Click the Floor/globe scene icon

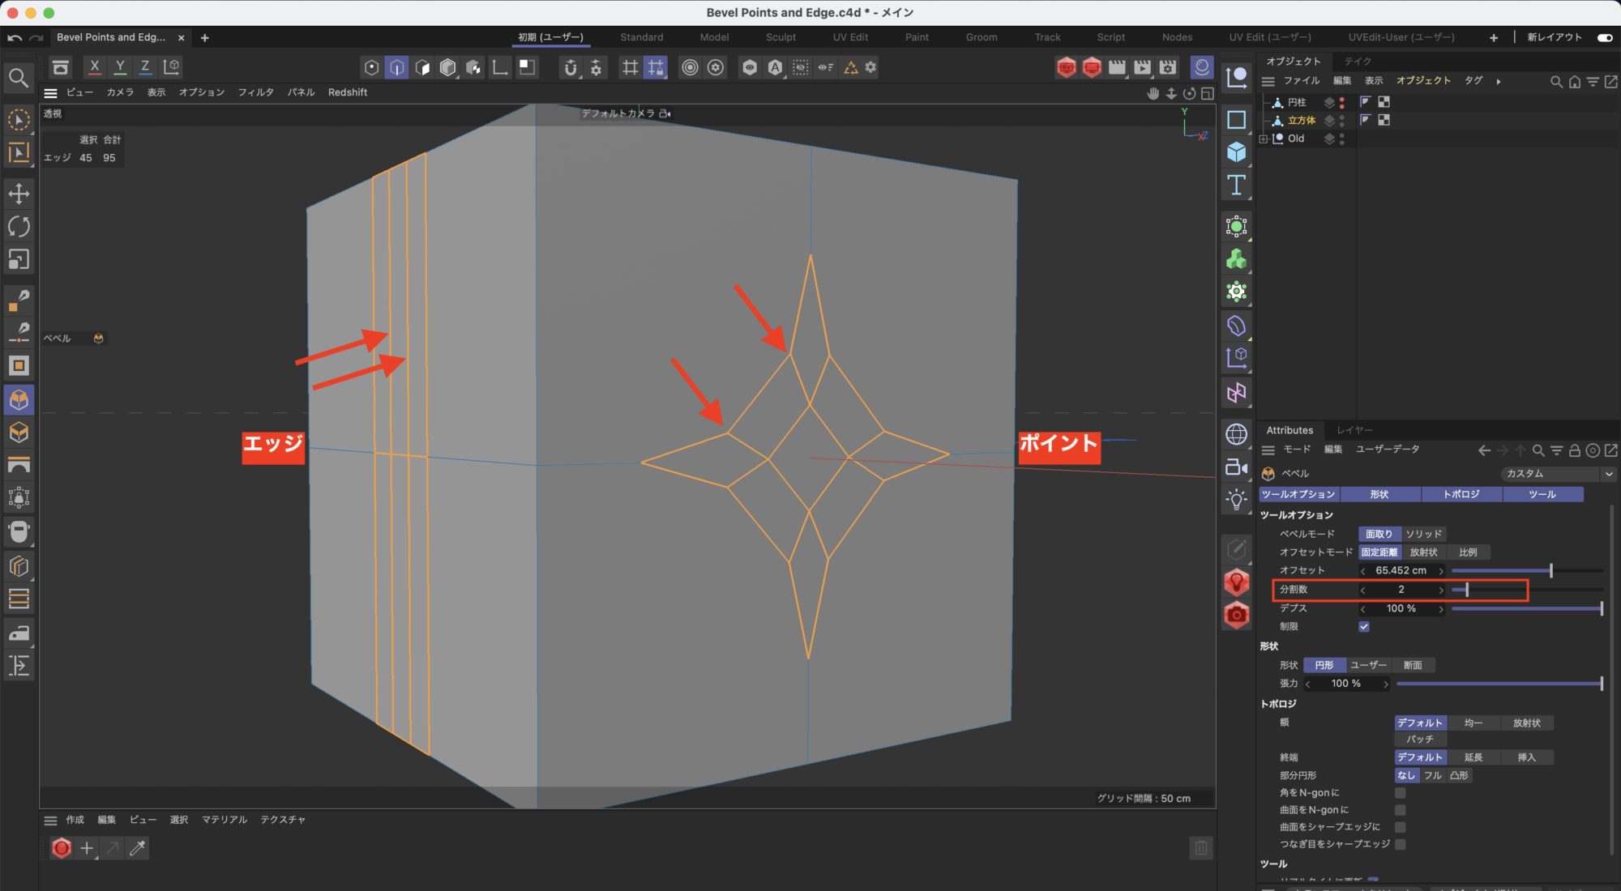(x=1236, y=434)
